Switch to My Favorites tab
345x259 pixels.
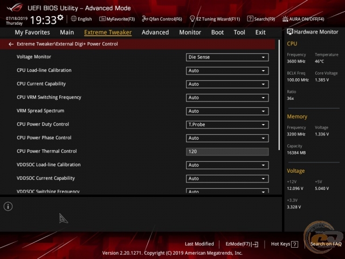click(32, 32)
